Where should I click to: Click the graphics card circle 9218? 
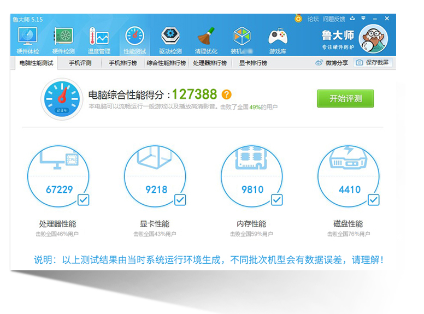[155, 176]
